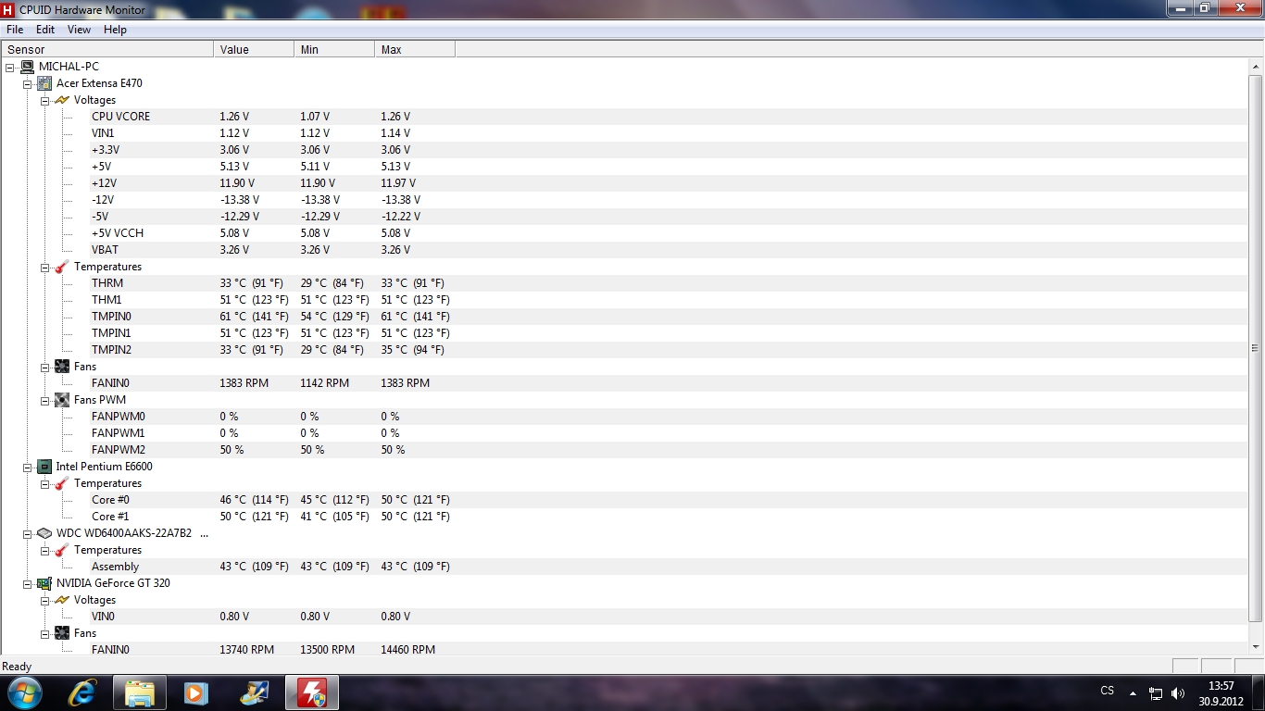The image size is (1265, 711).
Task: Click the Acer Voltages lightning icon
Action: pyautogui.click(x=62, y=100)
